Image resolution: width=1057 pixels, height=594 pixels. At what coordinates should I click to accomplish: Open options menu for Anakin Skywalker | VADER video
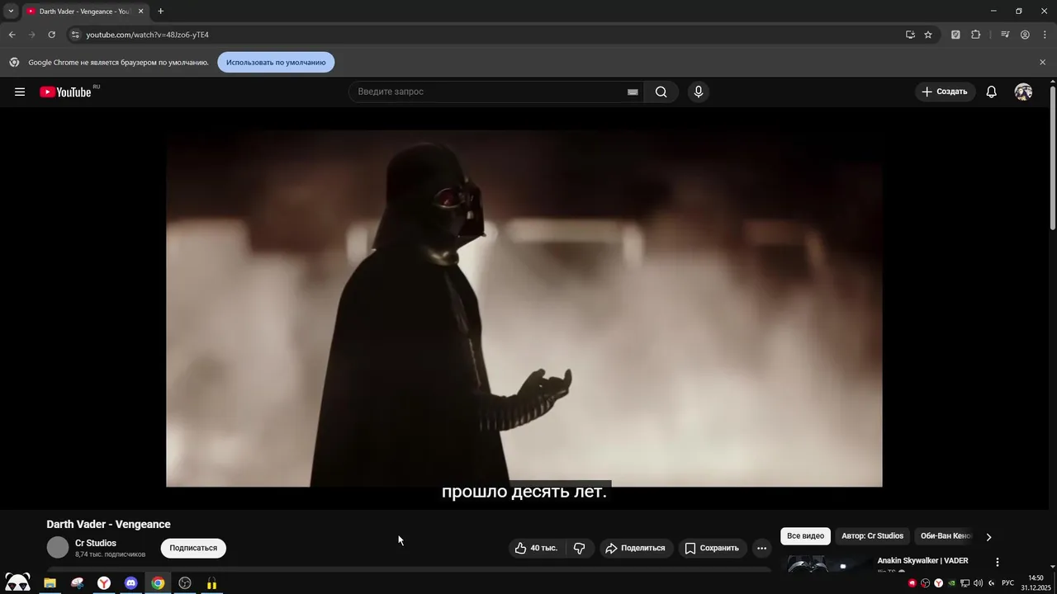[x=997, y=562]
